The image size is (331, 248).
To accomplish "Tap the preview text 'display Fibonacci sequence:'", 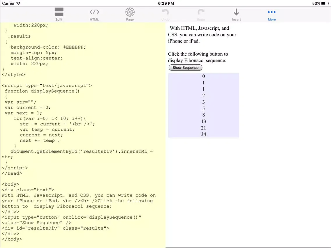I will pyautogui.click(x=197, y=61).
